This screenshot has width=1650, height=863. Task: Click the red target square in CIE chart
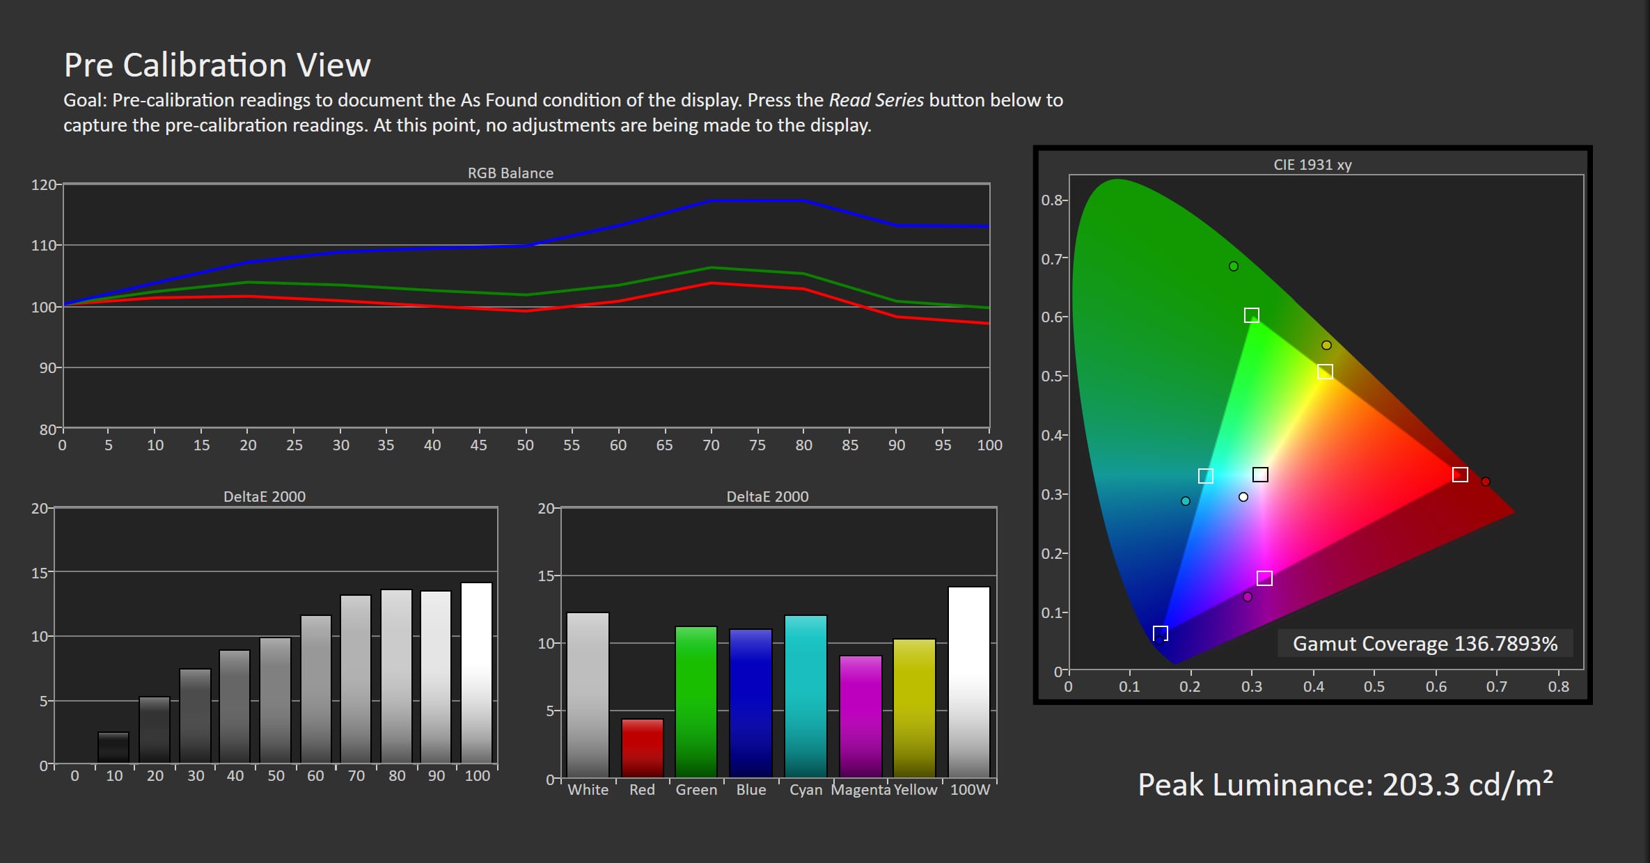[x=1460, y=475]
